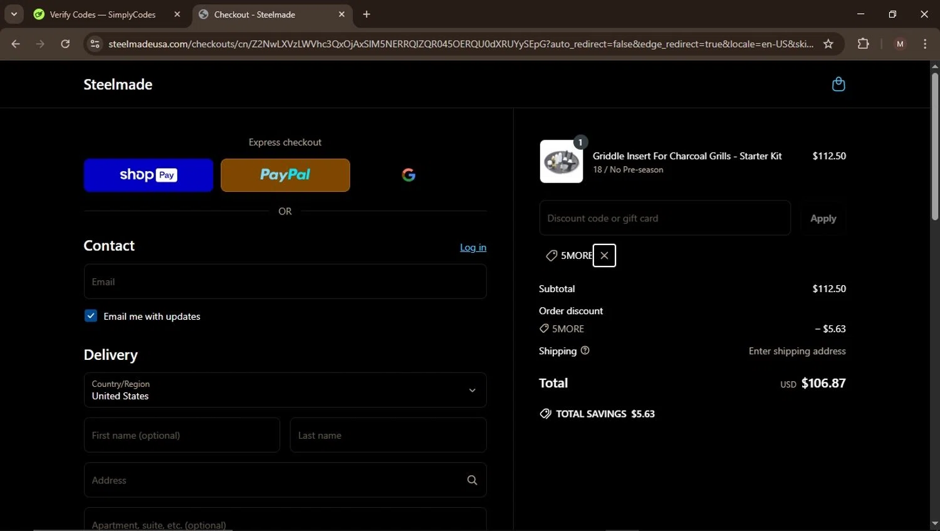The image size is (940, 531).
Task: Focus the Email input field
Action: tap(285, 281)
